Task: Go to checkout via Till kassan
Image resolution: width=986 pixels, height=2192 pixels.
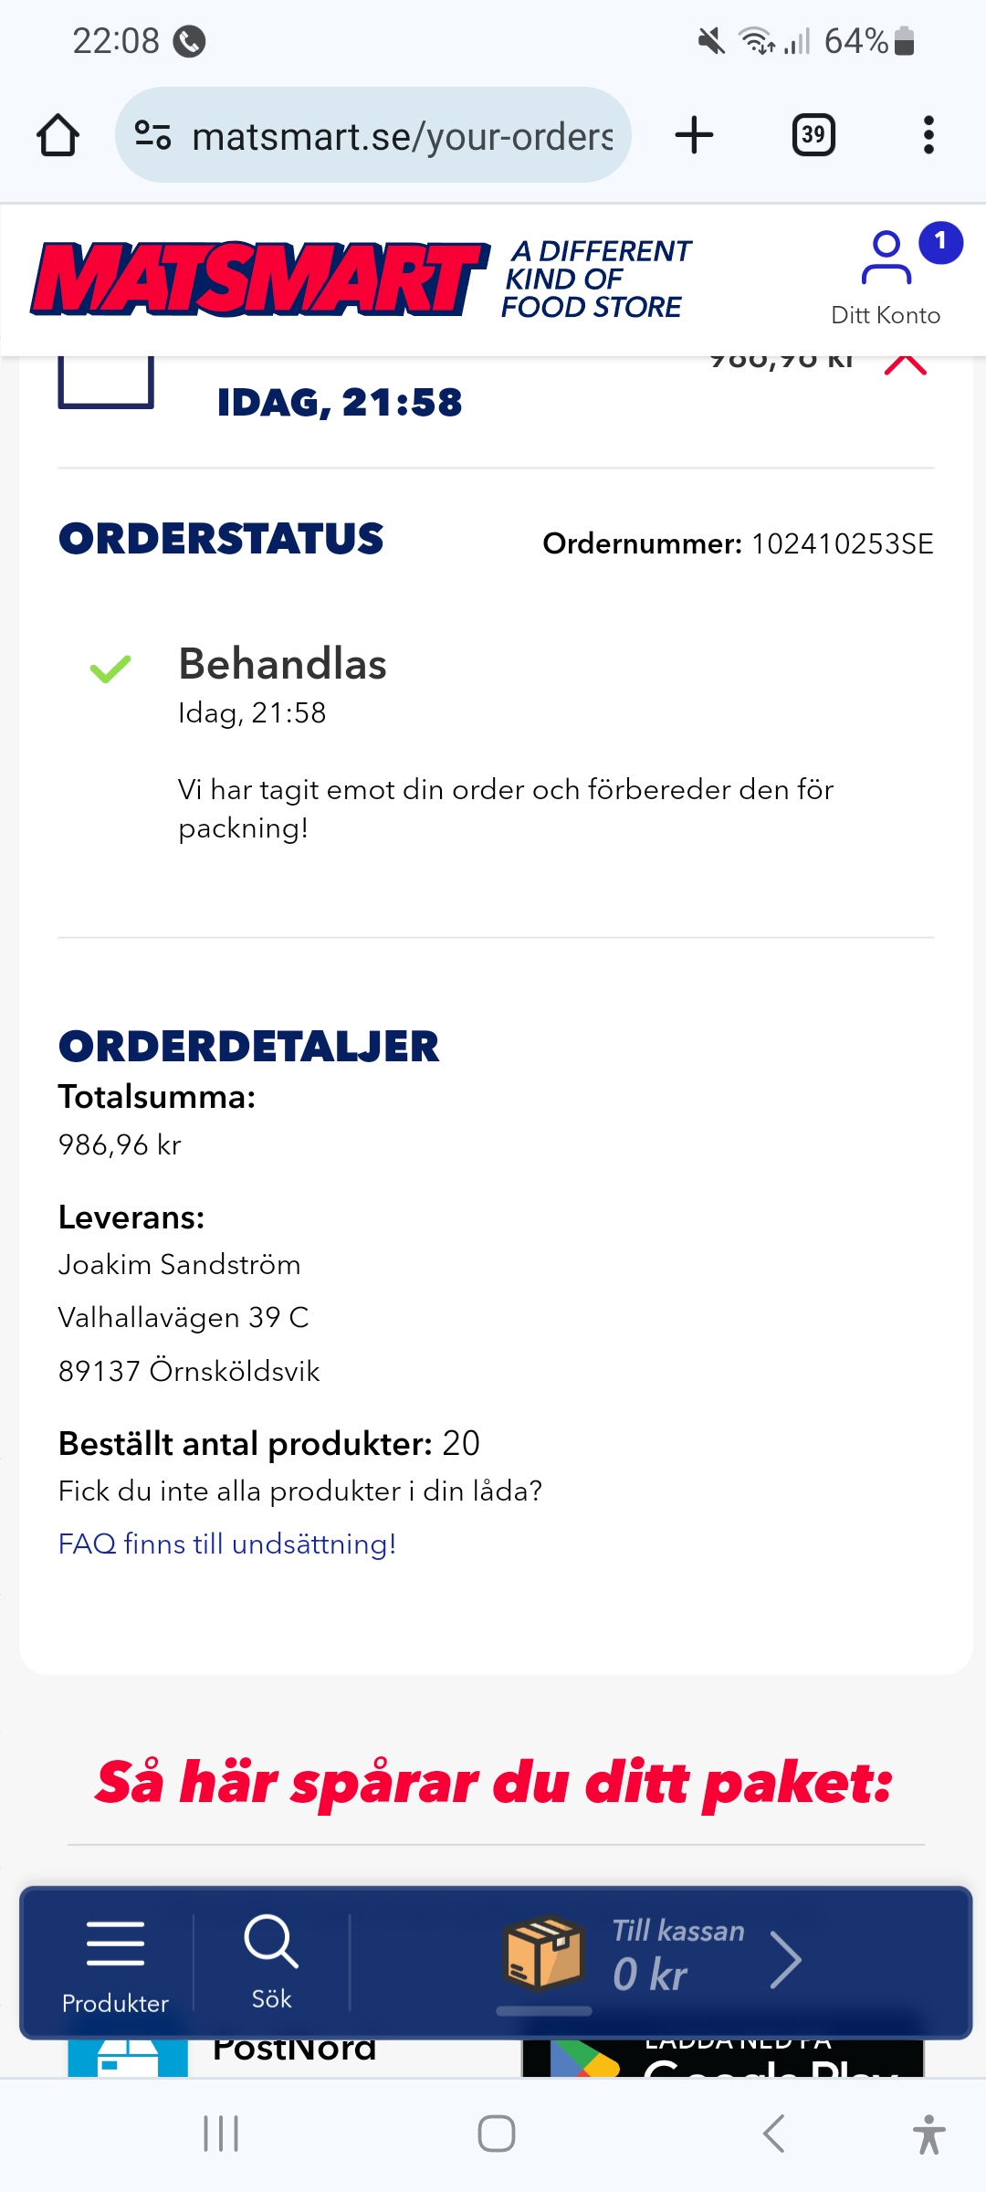Action: (x=677, y=1953)
